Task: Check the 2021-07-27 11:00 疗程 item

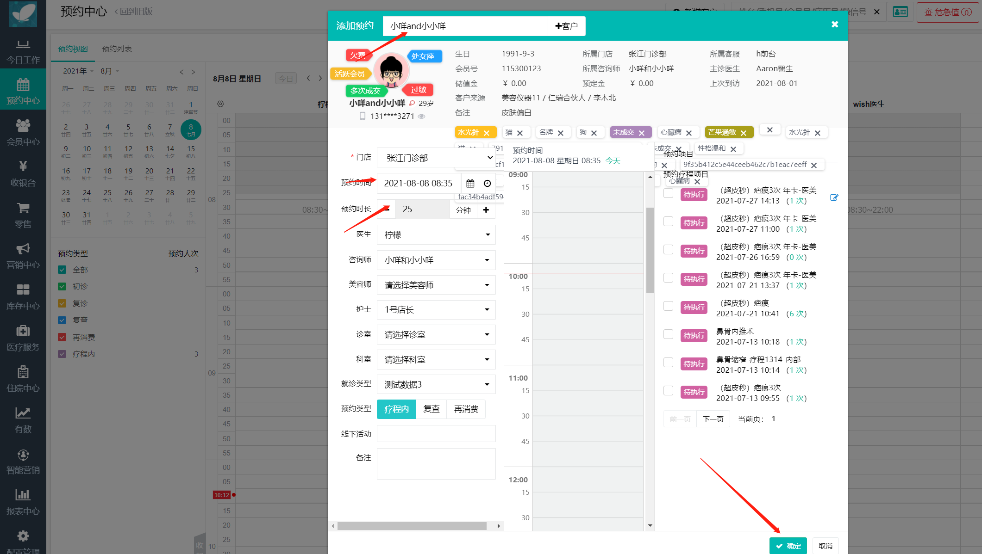Action: click(668, 222)
